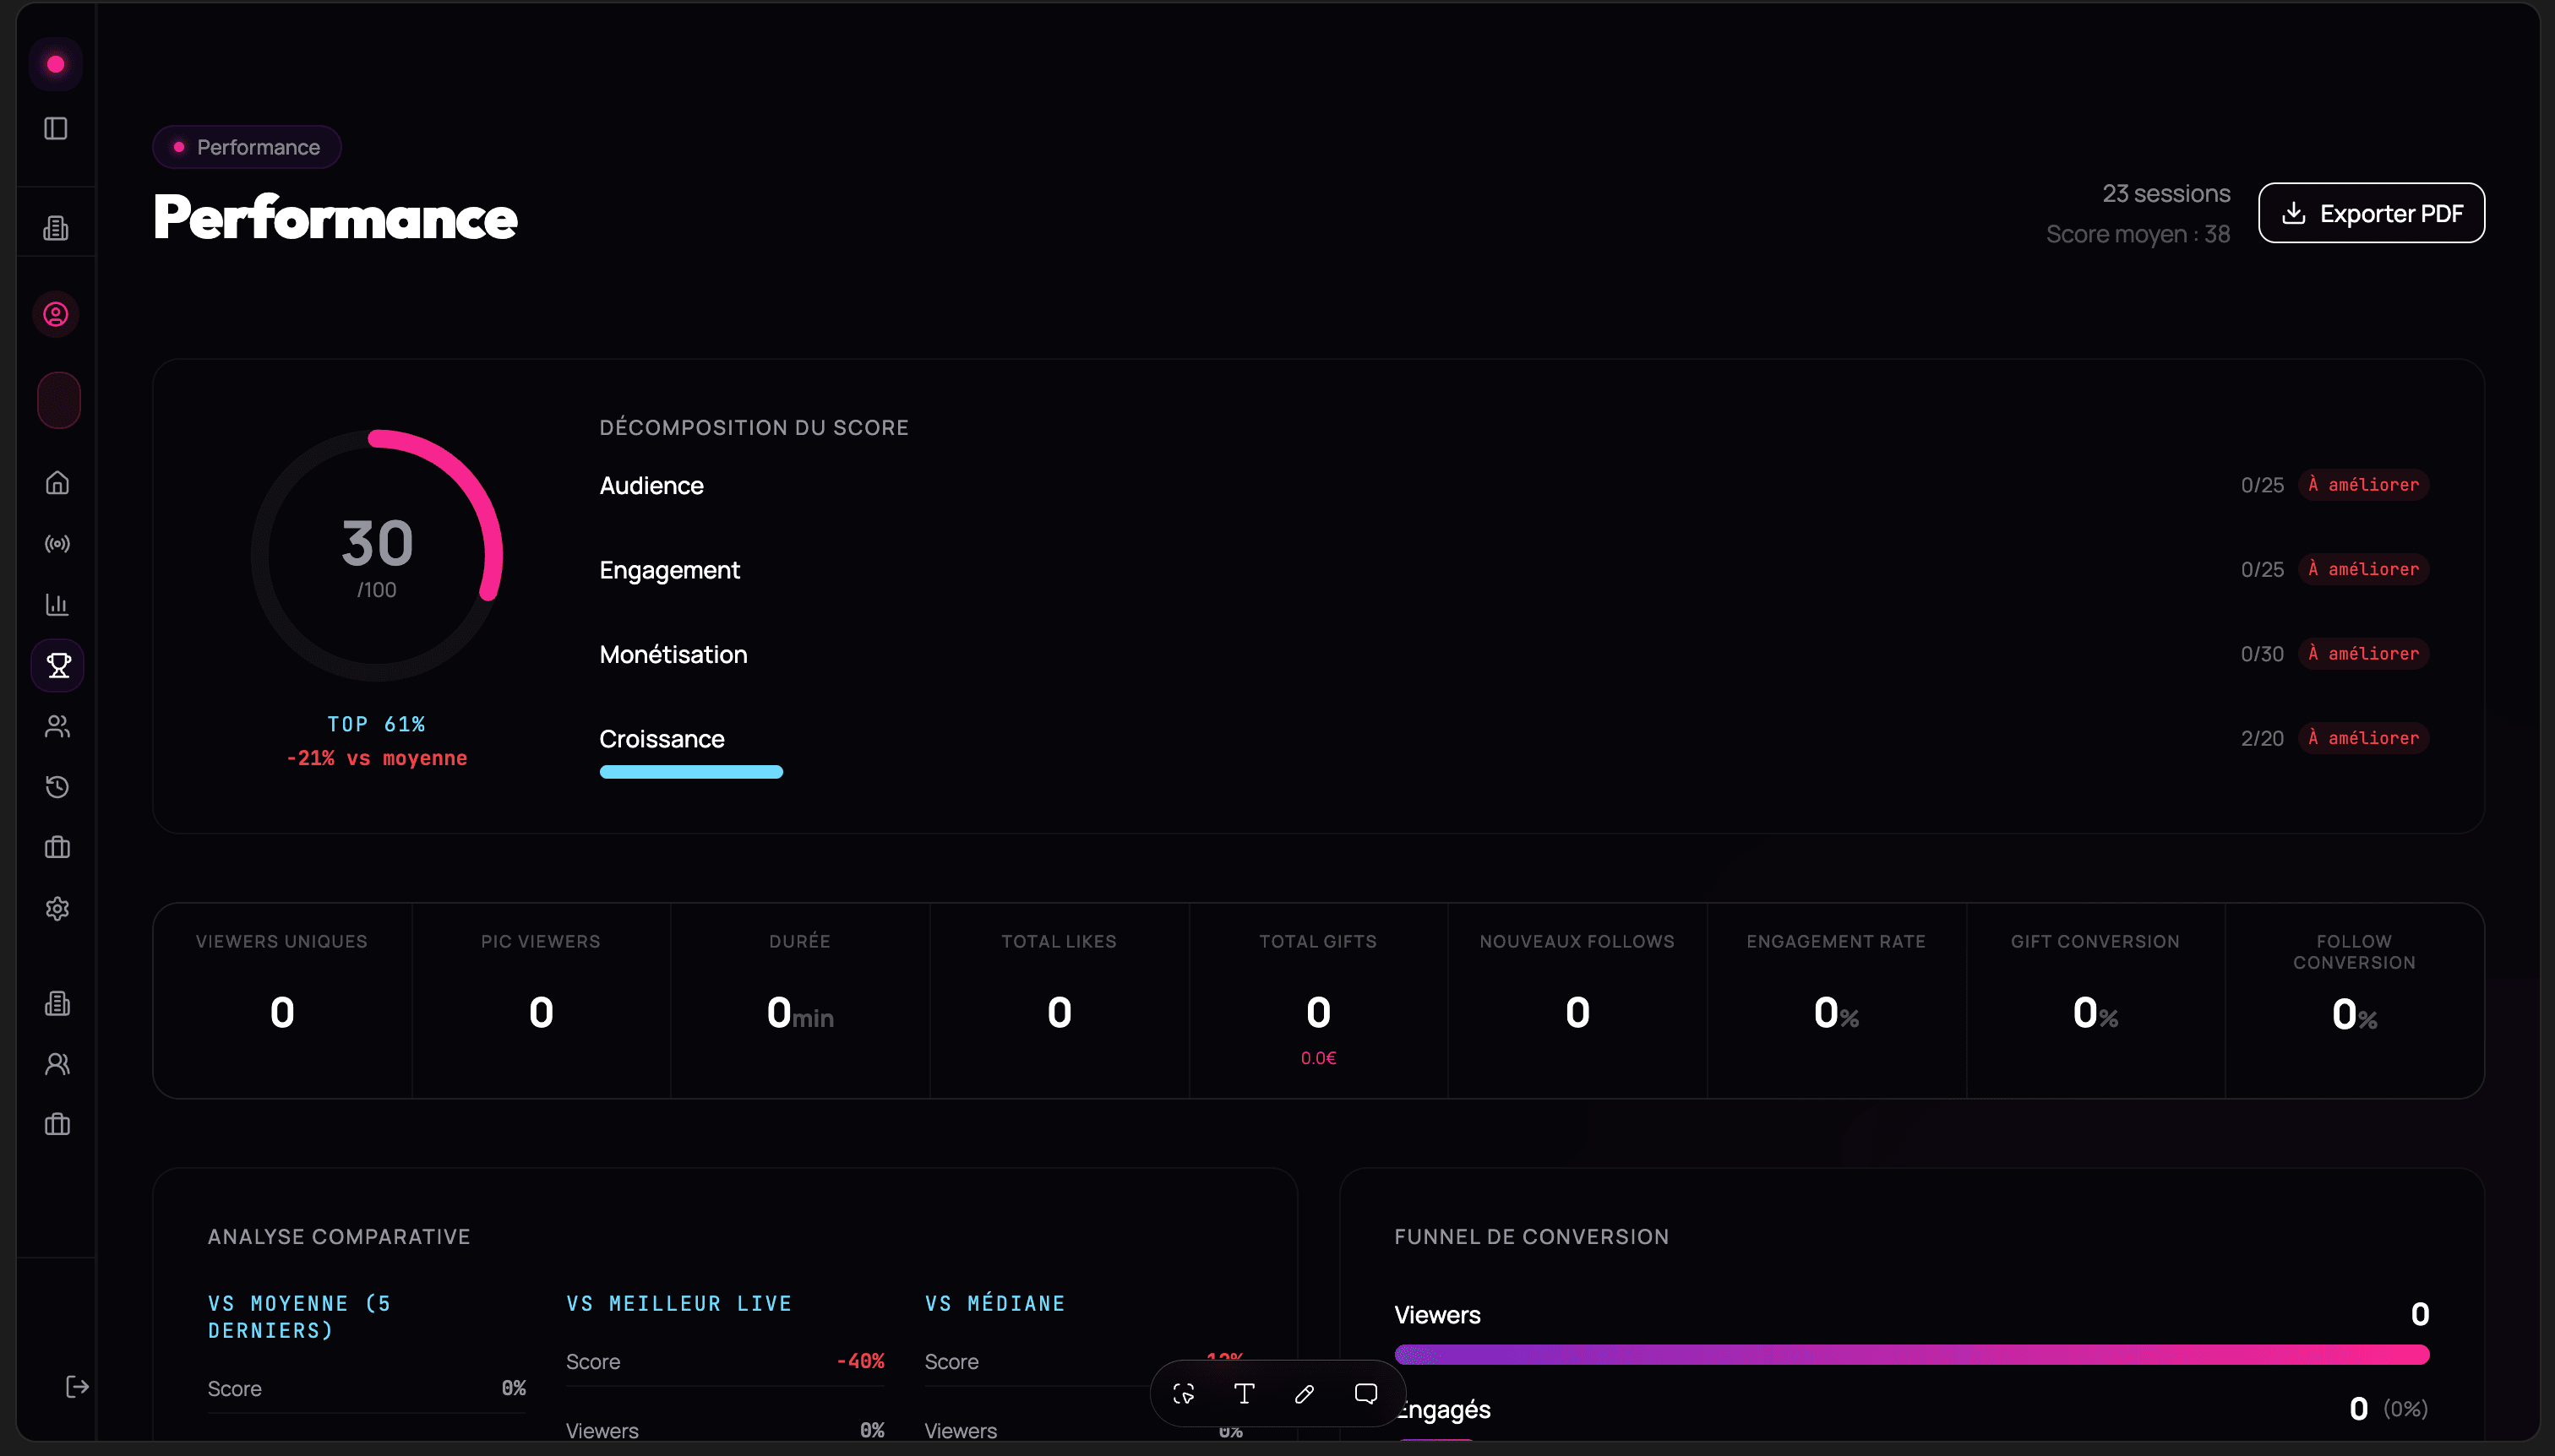Click the rounded avatar thumbnail in sidebar
Image resolution: width=2555 pixels, height=1456 pixels.
(59, 400)
